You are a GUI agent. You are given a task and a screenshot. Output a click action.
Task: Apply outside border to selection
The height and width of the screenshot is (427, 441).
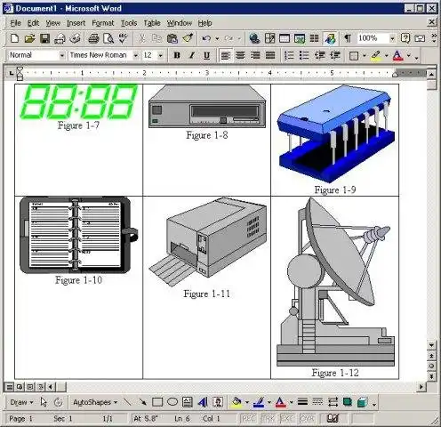(x=354, y=56)
